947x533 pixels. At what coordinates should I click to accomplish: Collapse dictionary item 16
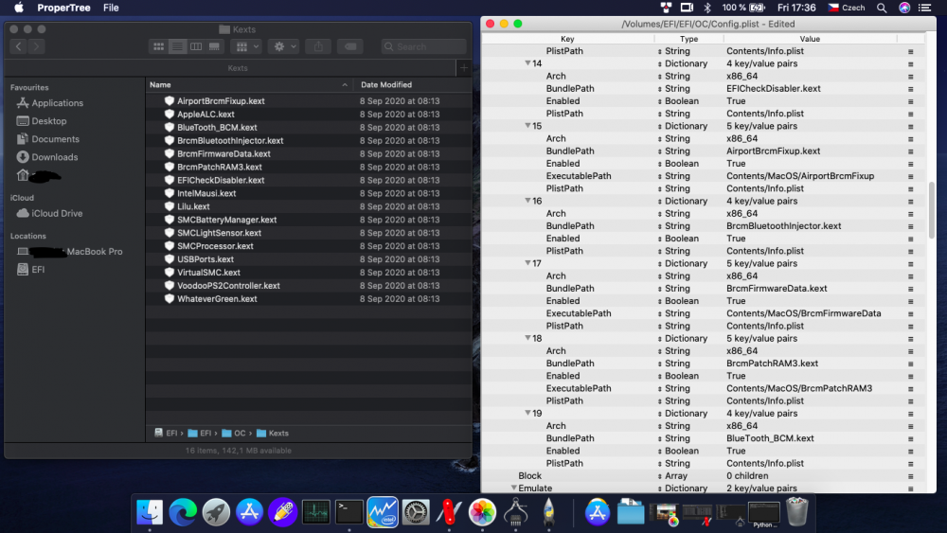point(527,201)
